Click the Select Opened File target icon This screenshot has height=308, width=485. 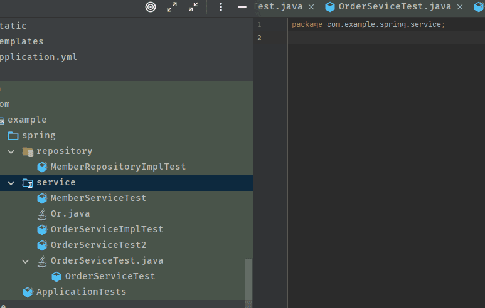pos(151,7)
